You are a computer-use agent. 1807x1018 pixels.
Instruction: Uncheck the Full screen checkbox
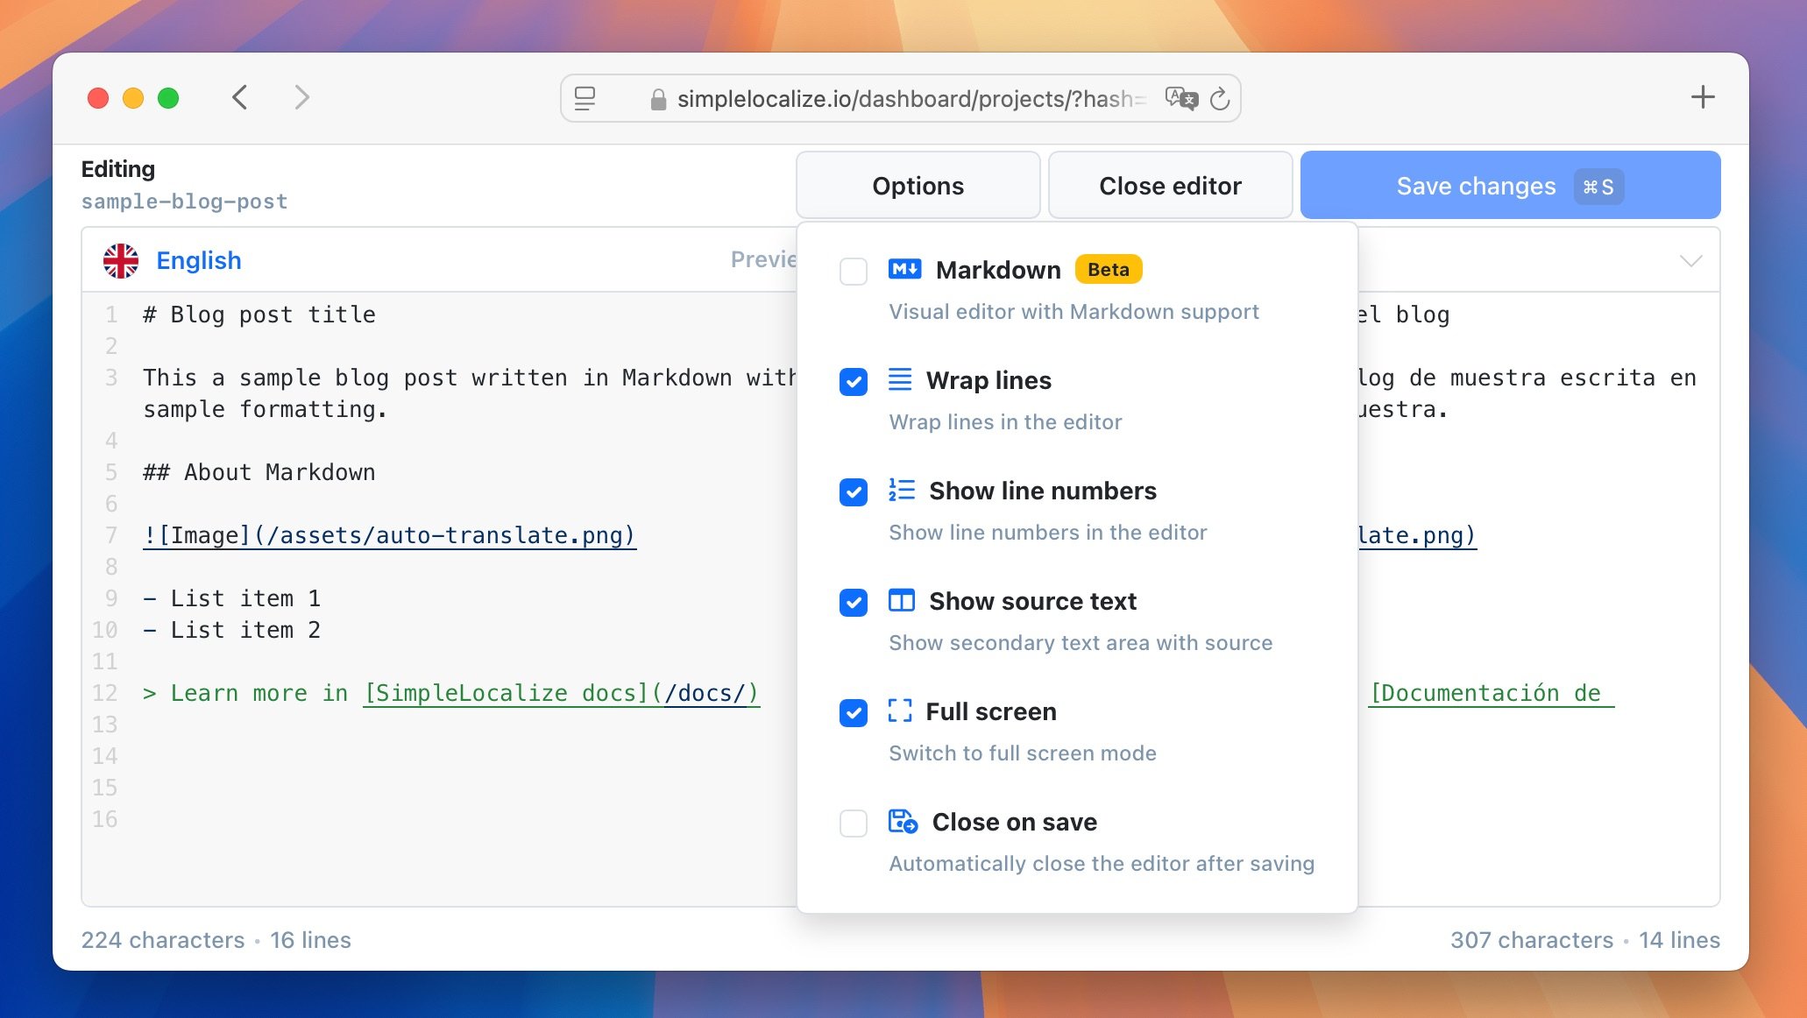tap(854, 712)
